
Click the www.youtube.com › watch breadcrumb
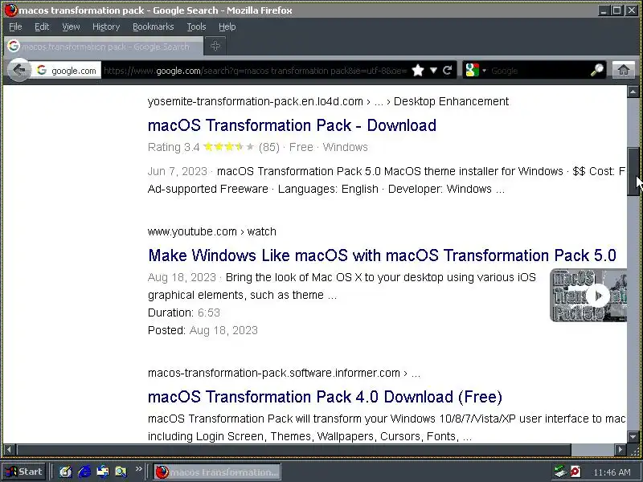coord(212,231)
